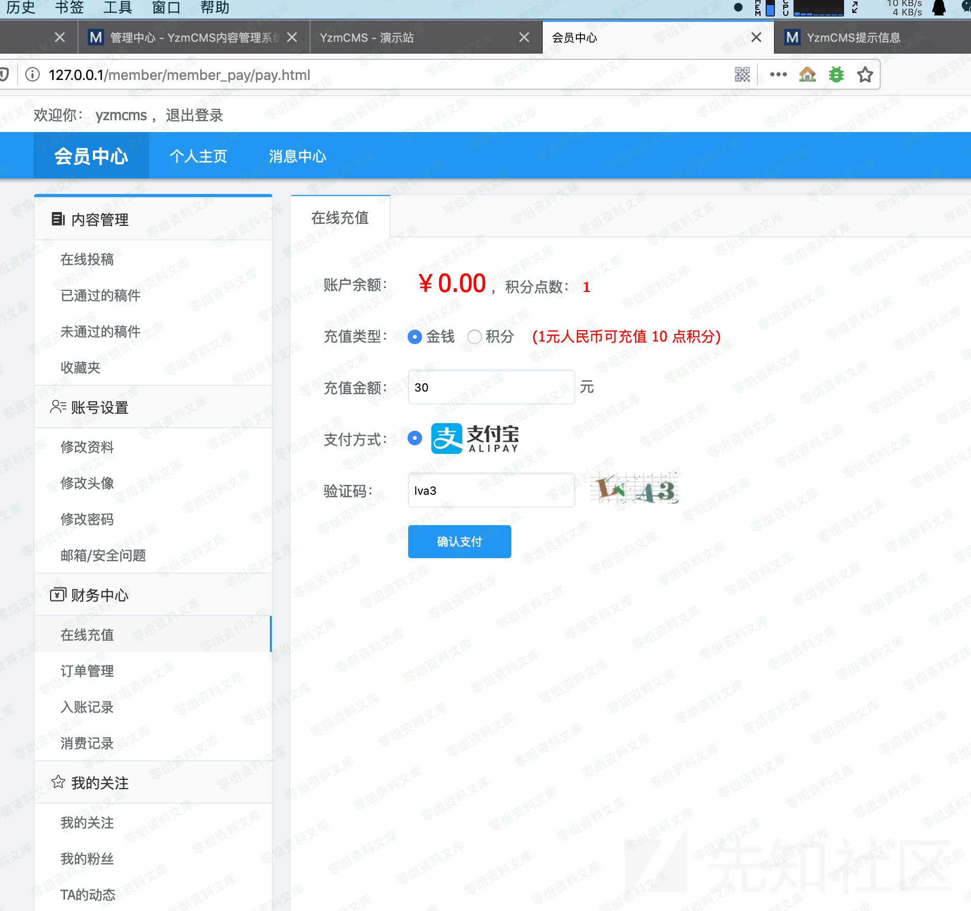Select the Alipay payment radio button
Image resolution: width=971 pixels, height=911 pixels.
point(415,438)
